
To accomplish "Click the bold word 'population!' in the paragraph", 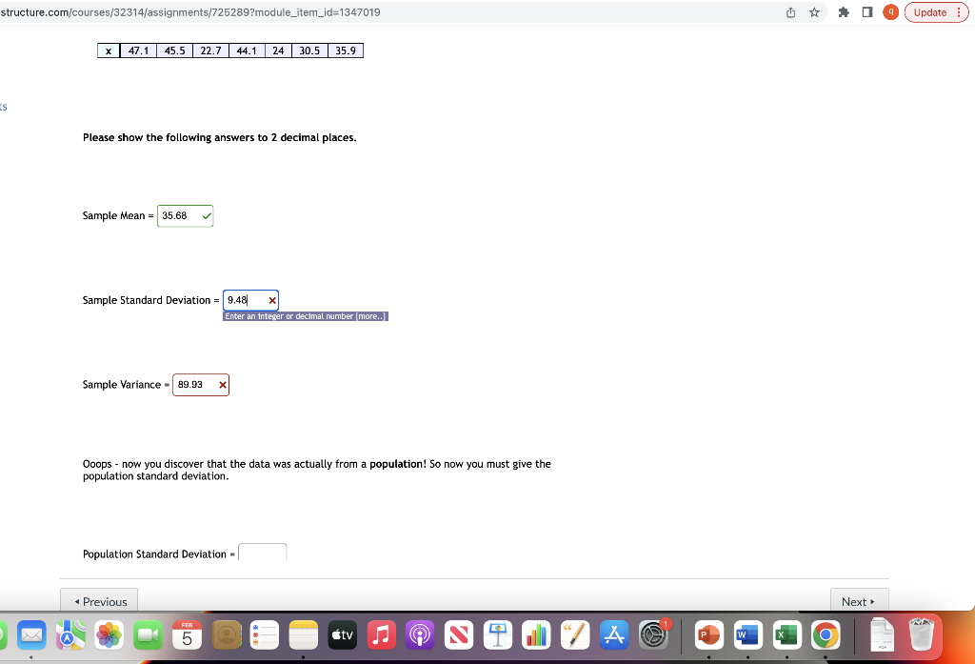I will click(x=398, y=464).
